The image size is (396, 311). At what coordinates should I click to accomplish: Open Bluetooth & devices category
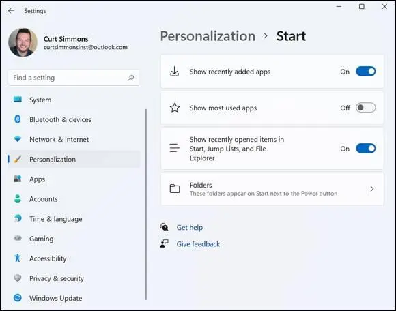pyautogui.click(x=60, y=119)
